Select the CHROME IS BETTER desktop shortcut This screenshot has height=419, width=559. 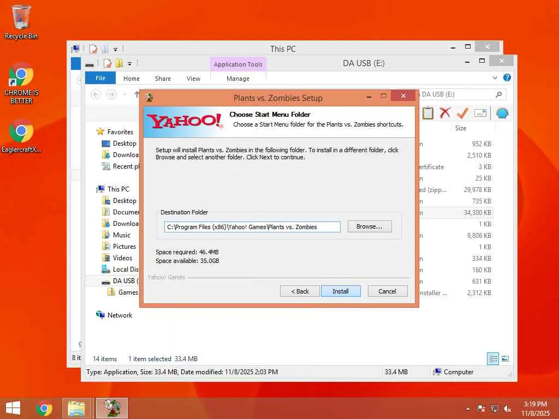[21, 83]
